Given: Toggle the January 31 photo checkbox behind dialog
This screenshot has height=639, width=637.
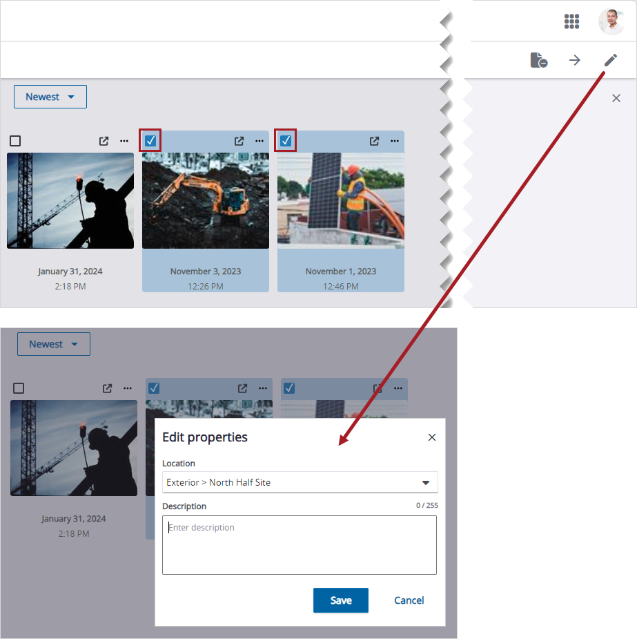Looking at the screenshot, I should point(19,388).
